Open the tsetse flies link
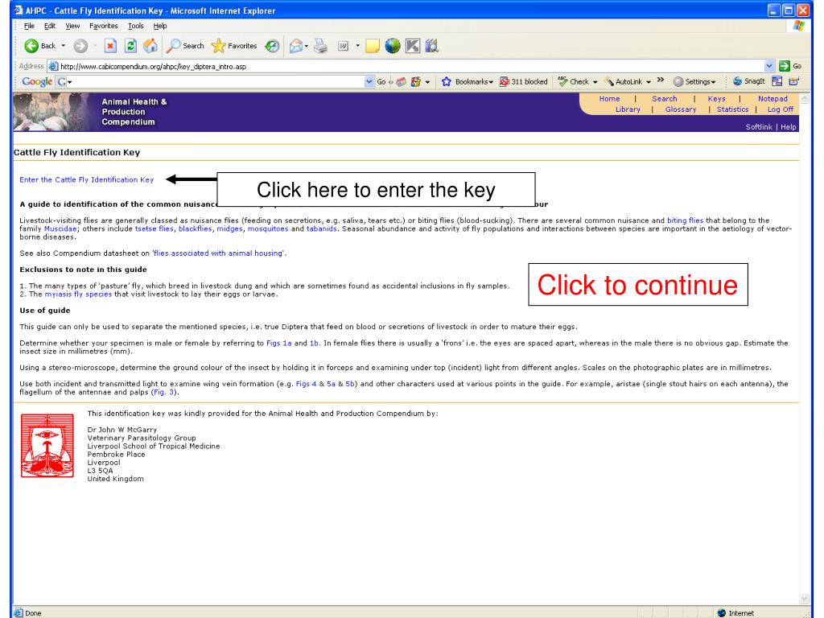This screenshot has width=824, height=618. point(154,229)
